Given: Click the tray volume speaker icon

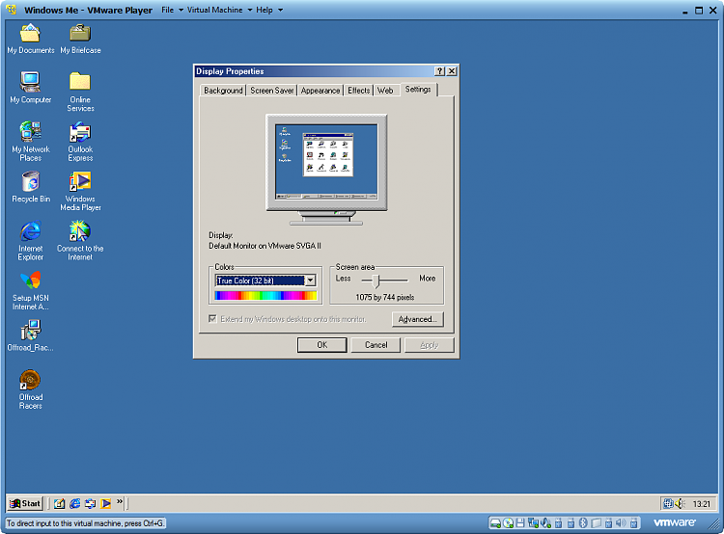Looking at the screenshot, I should click(x=680, y=503).
